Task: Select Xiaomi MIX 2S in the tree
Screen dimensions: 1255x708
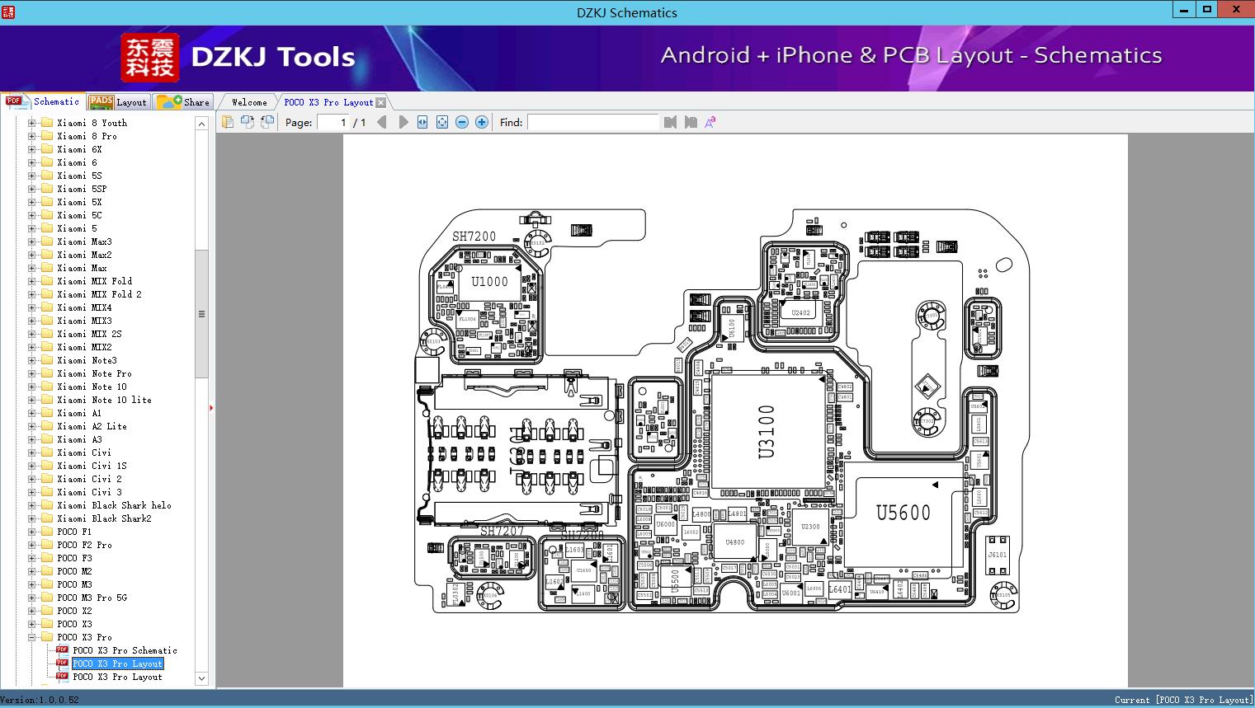Action: (89, 334)
